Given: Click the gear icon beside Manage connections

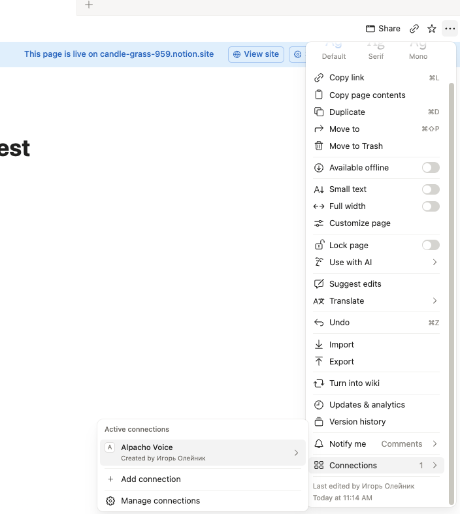Looking at the screenshot, I should [110, 501].
